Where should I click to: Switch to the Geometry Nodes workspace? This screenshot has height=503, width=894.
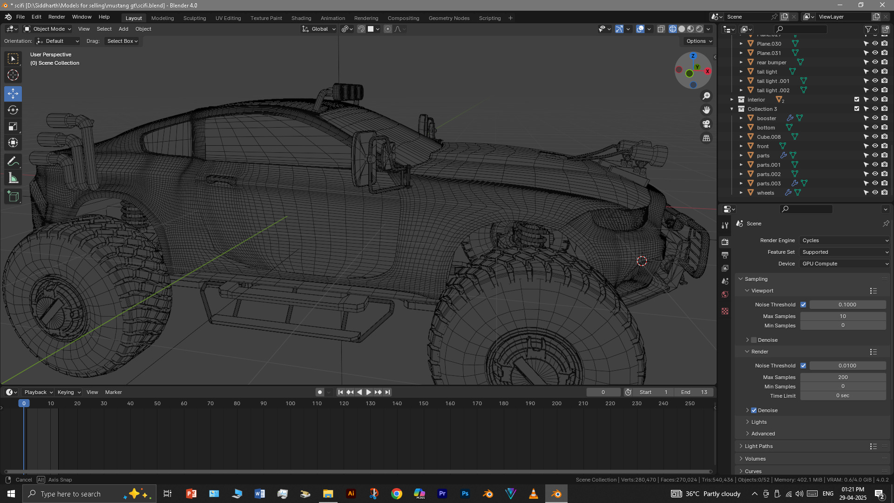[449, 18]
